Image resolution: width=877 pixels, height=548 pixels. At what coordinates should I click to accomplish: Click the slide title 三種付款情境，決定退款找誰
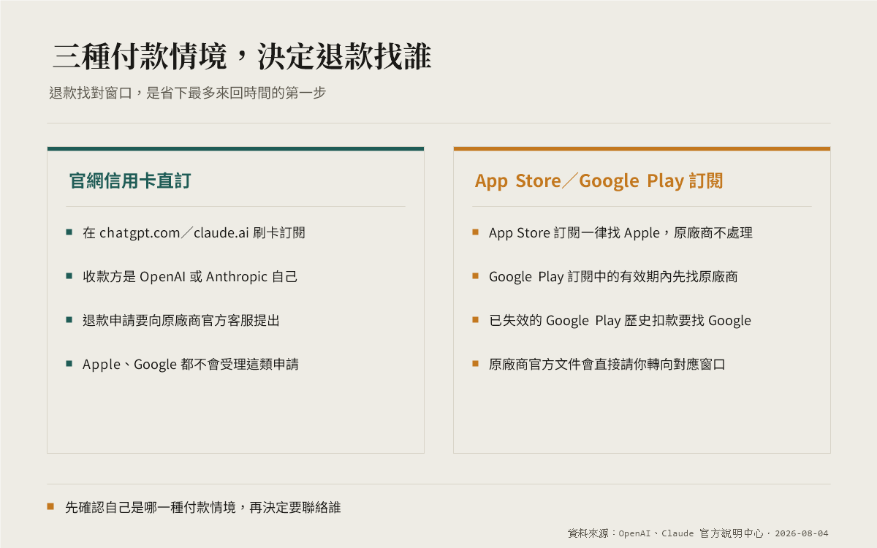pos(242,57)
